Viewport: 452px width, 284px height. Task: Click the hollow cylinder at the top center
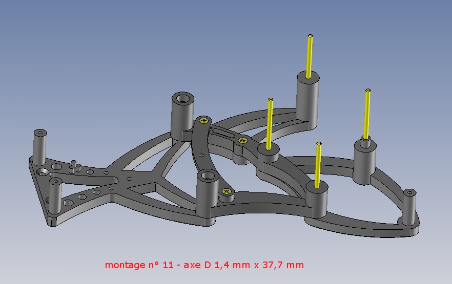(x=183, y=116)
